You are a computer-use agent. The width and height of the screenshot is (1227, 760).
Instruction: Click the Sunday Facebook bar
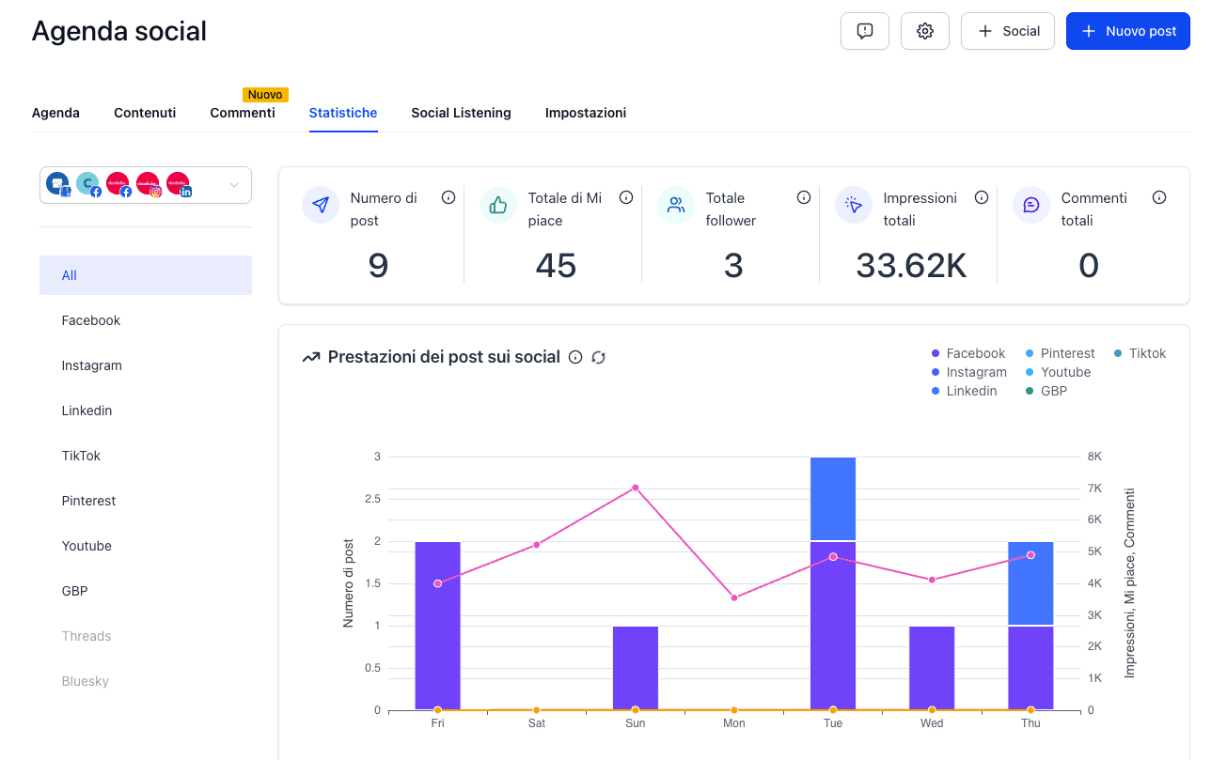point(636,668)
